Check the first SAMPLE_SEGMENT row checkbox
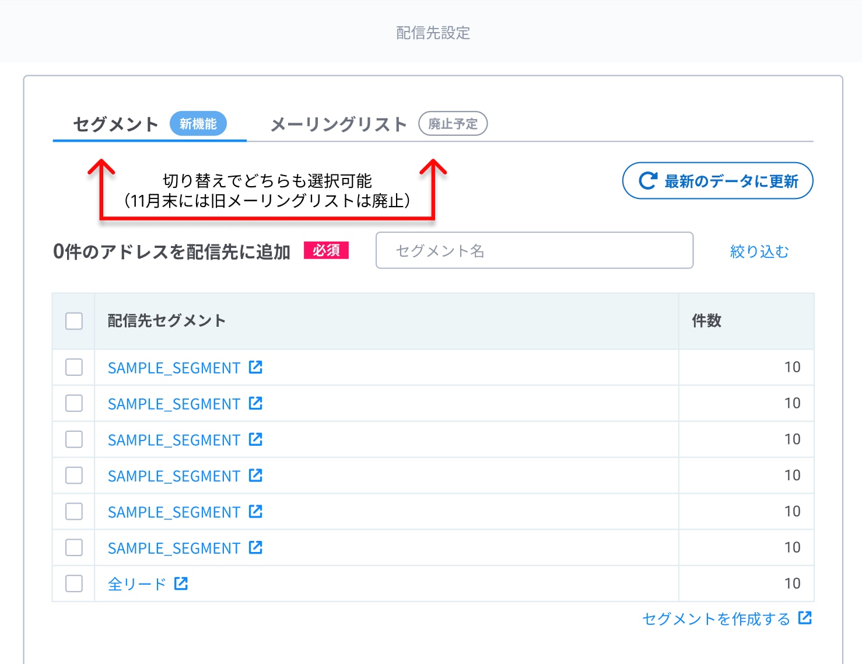 pyautogui.click(x=74, y=367)
